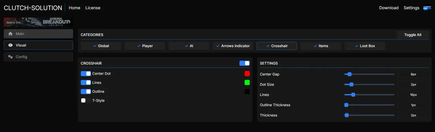Viewport: 435px width, 132px height.
Task: Select the Crosshair category
Action: click(x=277, y=46)
